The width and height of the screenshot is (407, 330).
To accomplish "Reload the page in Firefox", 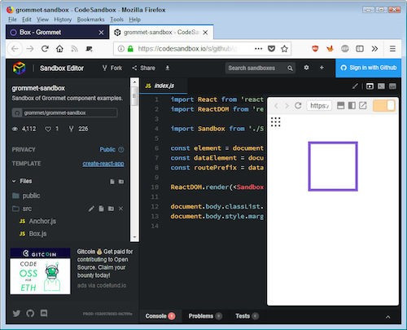I will coord(45,49).
